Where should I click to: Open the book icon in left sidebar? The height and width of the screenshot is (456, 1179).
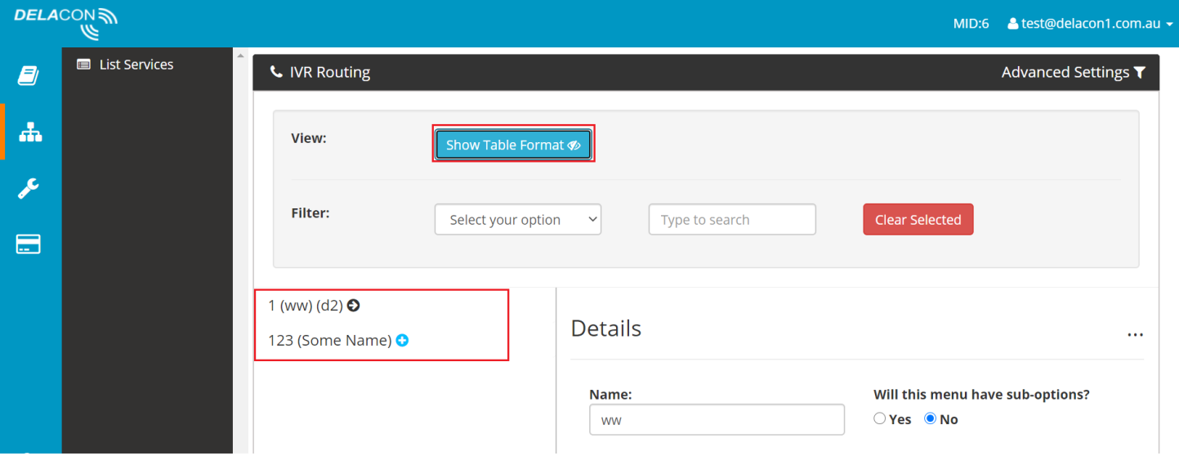tap(29, 76)
